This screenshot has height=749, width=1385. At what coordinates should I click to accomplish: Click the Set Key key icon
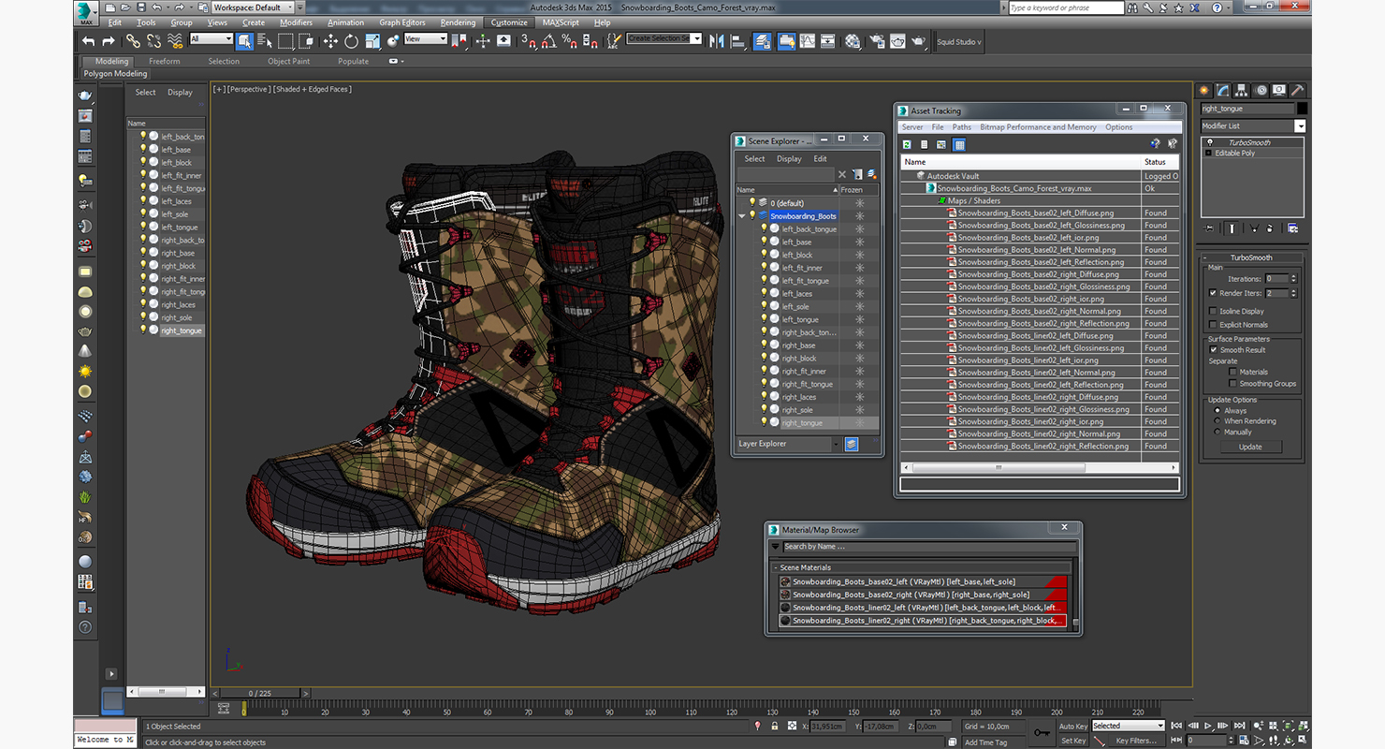[x=1042, y=733]
